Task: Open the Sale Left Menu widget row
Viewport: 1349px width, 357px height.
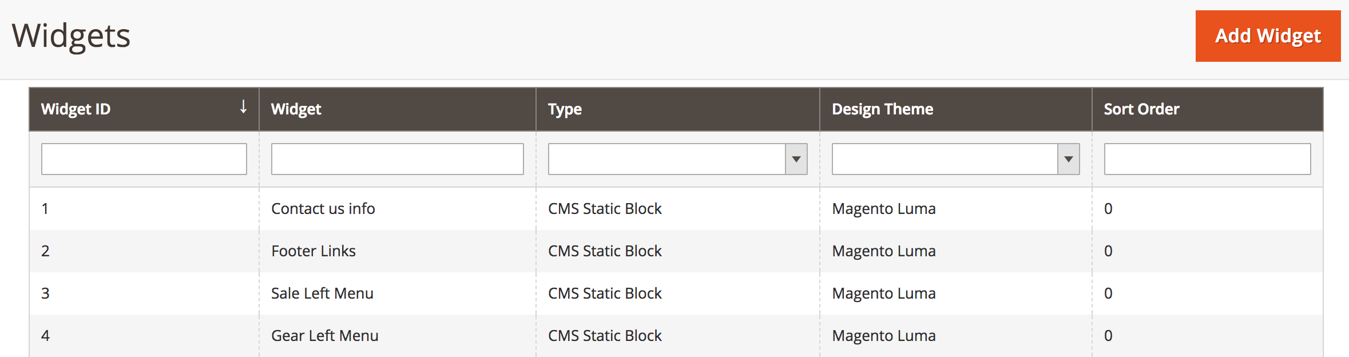Action: coord(322,293)
